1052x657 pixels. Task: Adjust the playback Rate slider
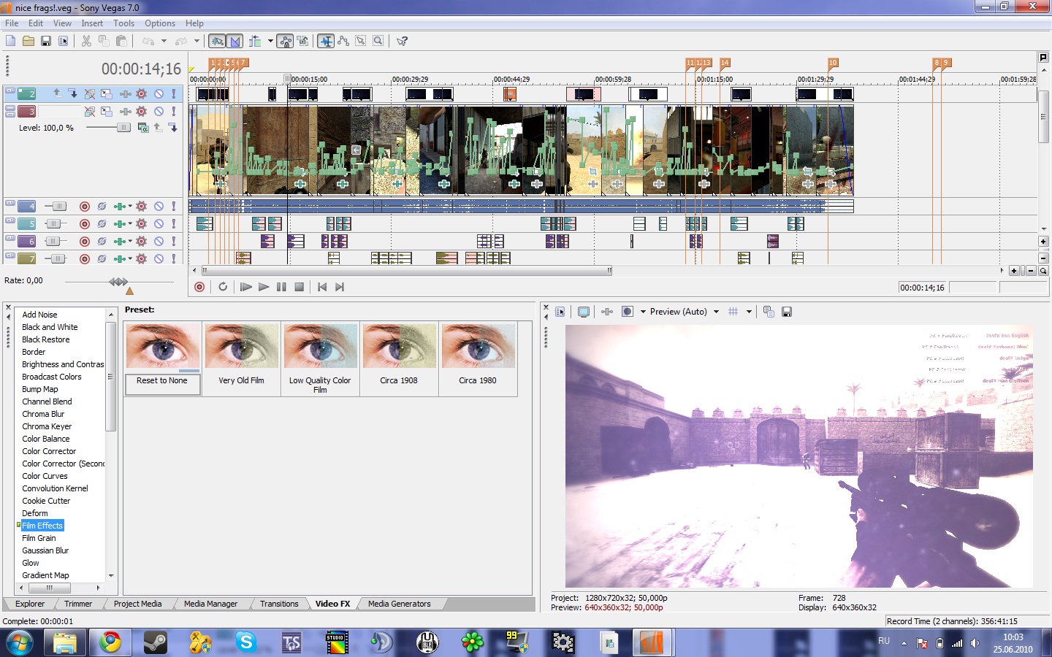tap(118, 282)
